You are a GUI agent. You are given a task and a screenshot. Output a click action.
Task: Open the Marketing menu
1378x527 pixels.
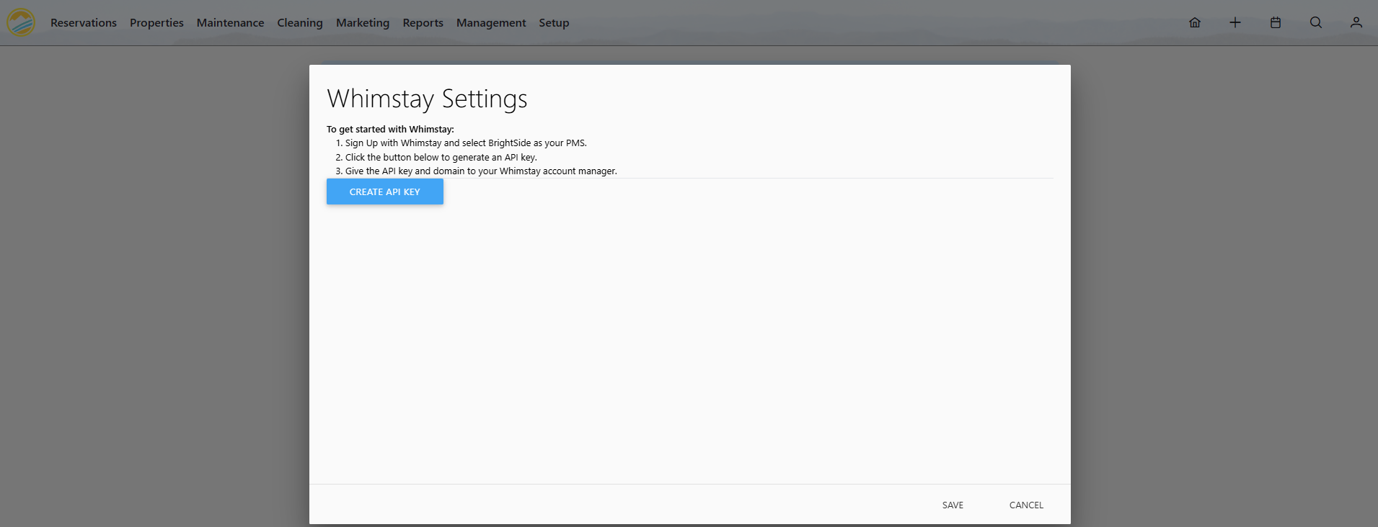coord(363,23)
